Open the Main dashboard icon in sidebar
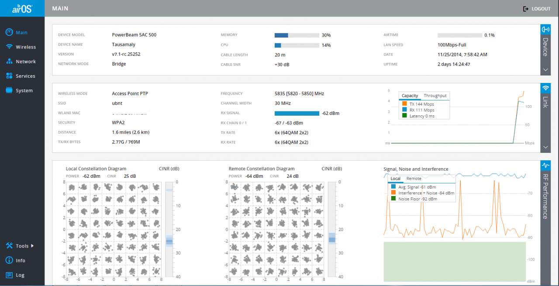559x286 pixels. [9, 32]
